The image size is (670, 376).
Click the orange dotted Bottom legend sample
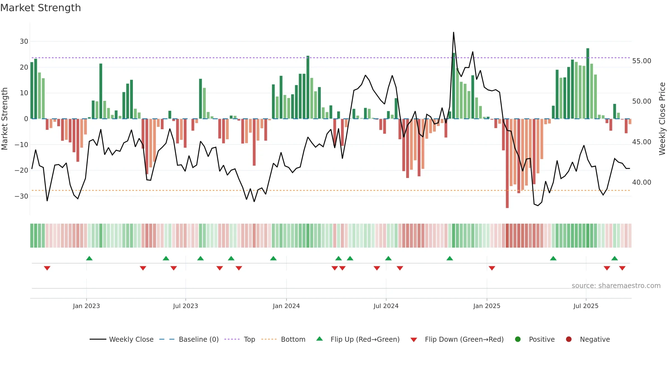click(x=269, y=339)
